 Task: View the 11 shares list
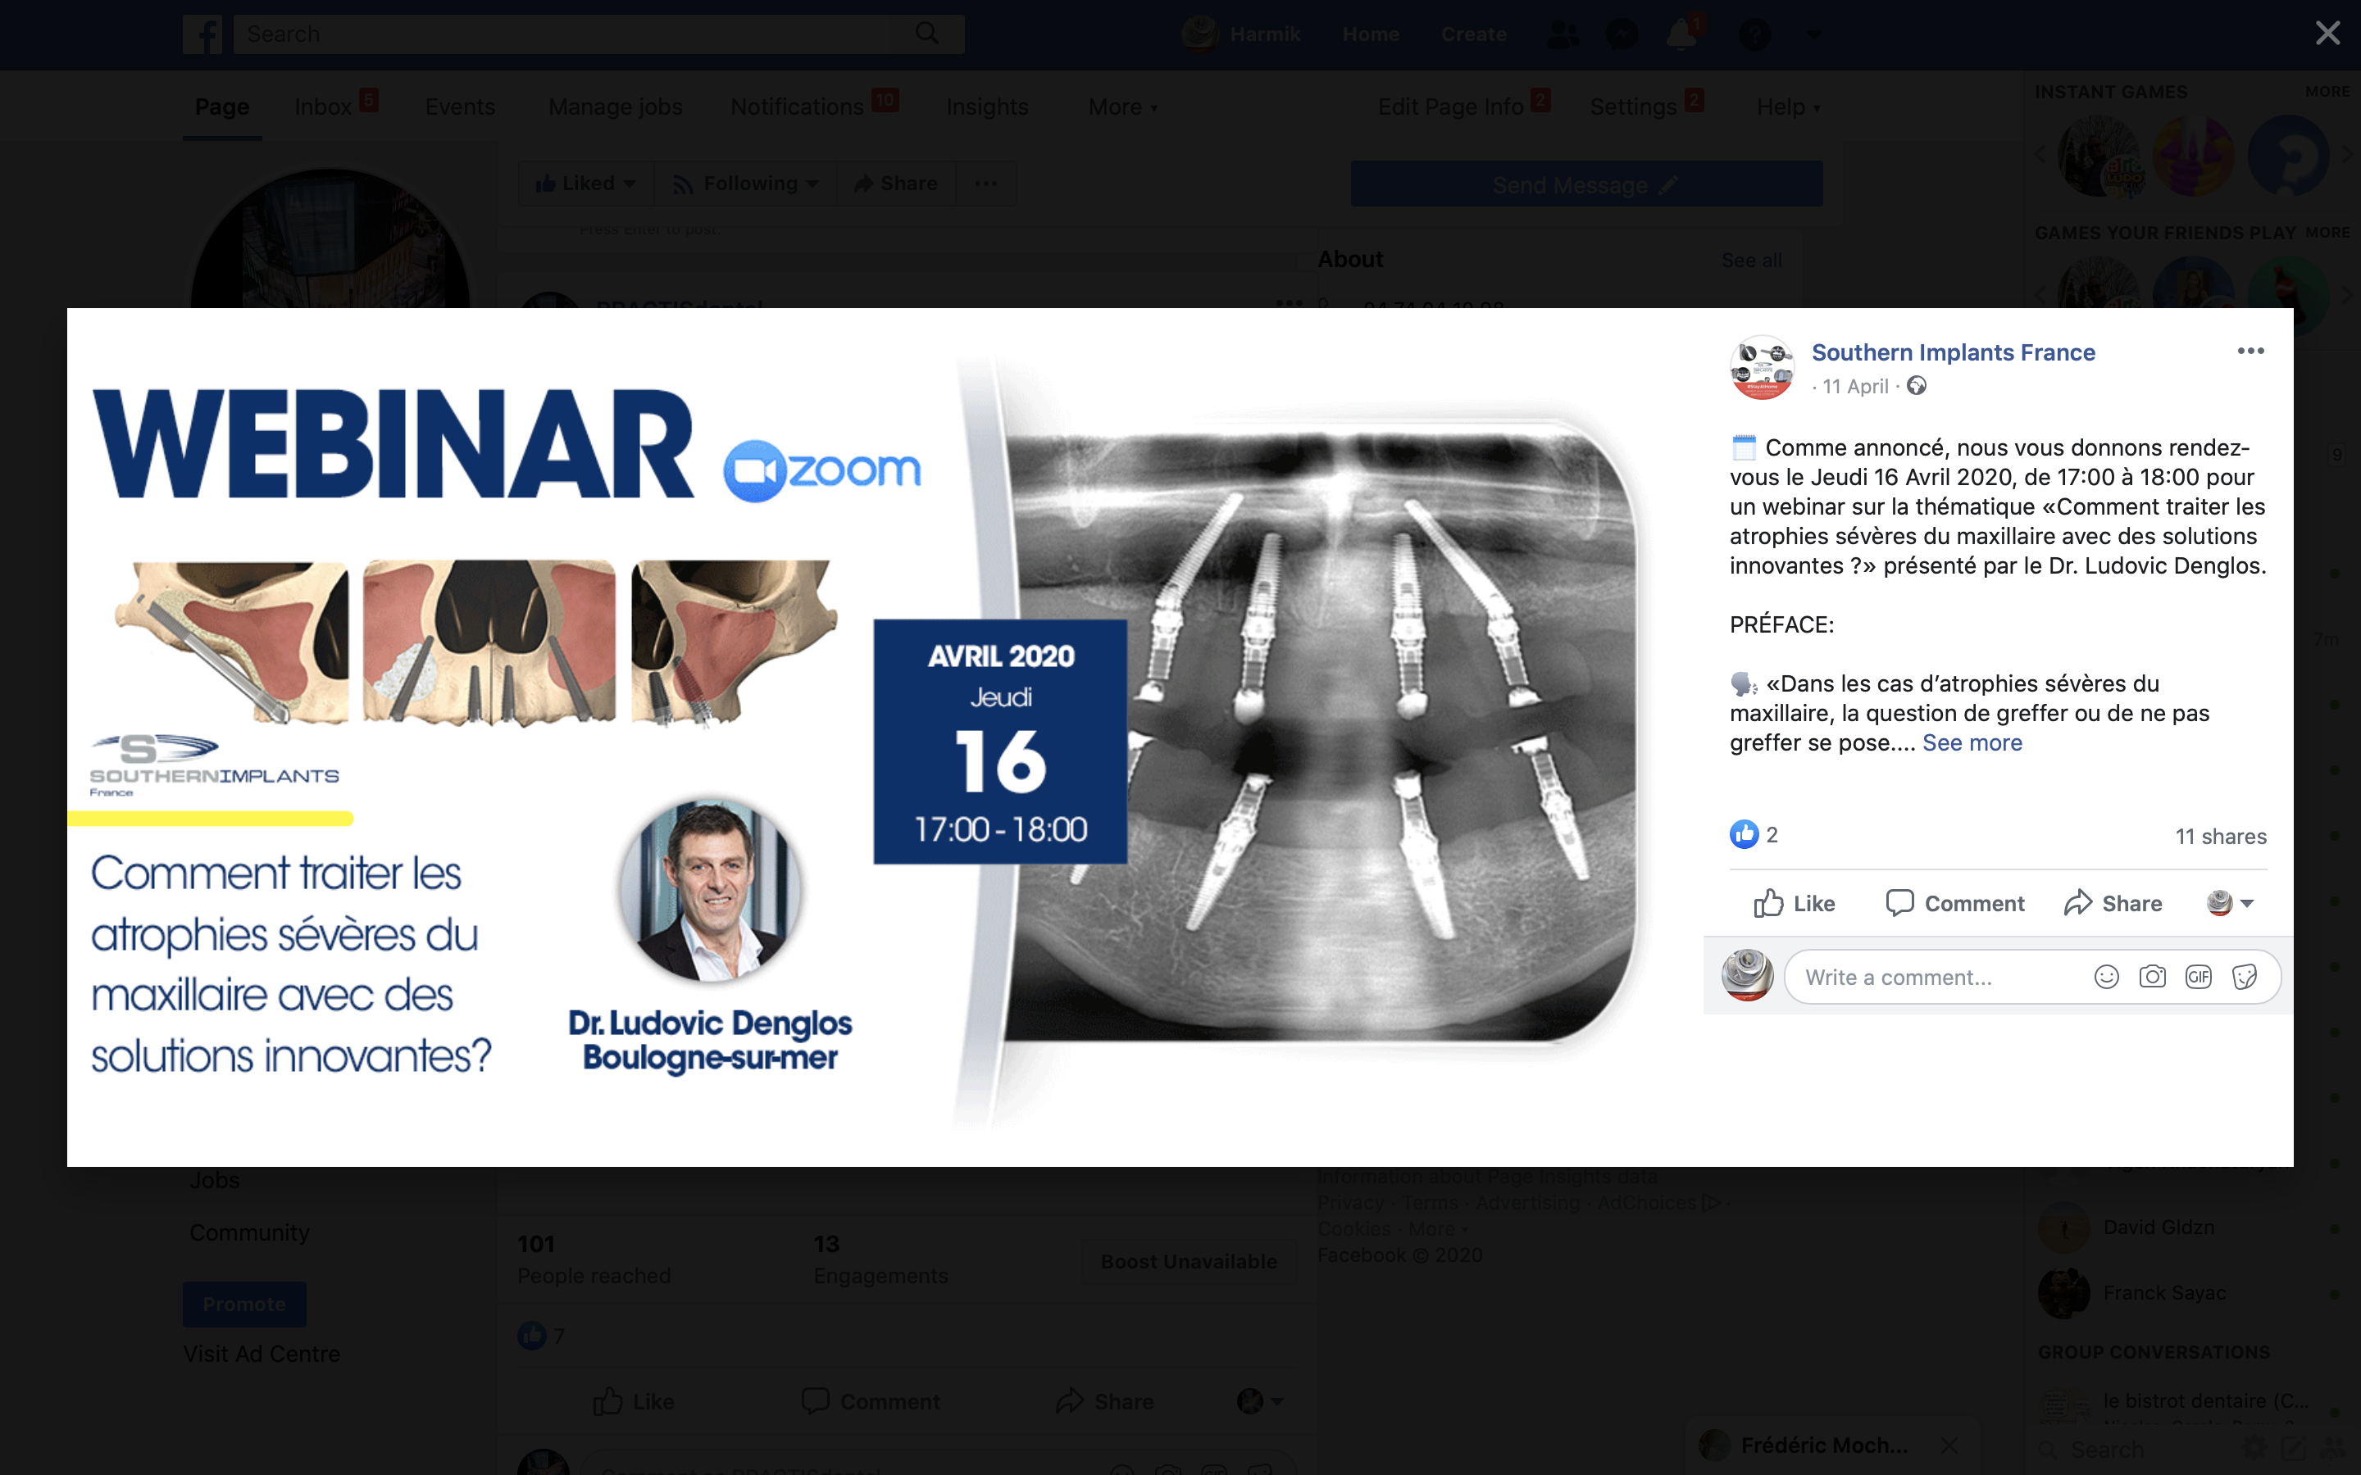click(x=2221, y=836)
